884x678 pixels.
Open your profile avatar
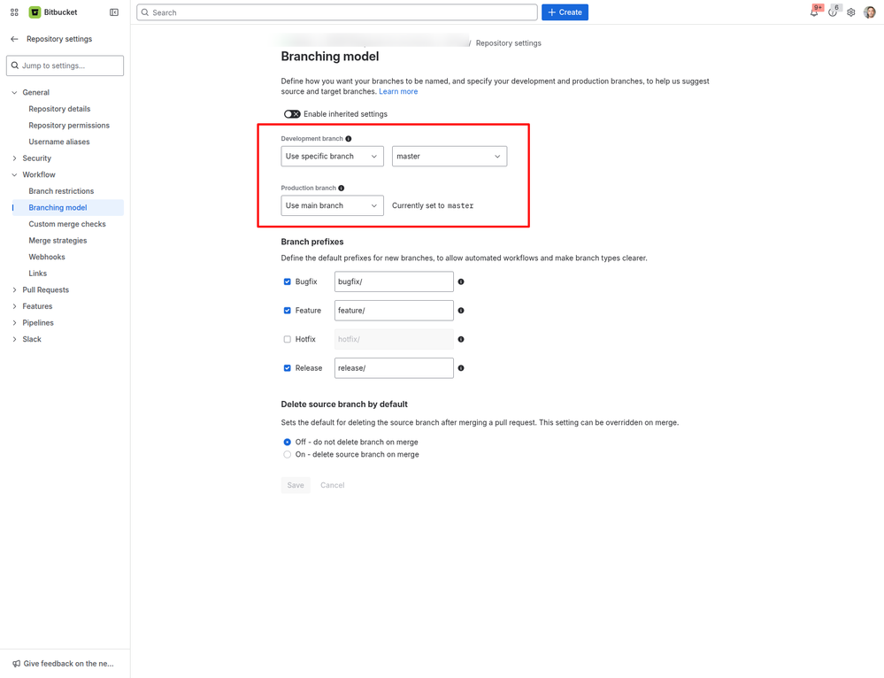pos(871,12)
